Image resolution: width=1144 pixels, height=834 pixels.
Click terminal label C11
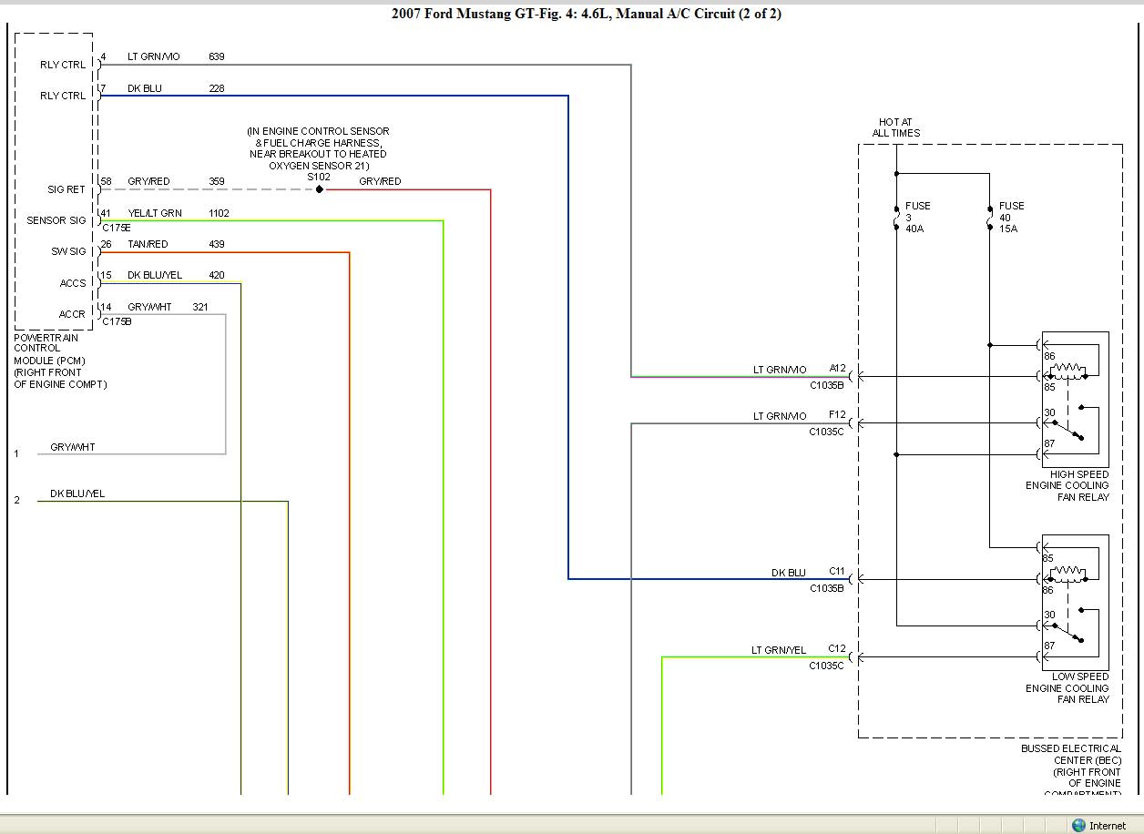tap(838, 572)
